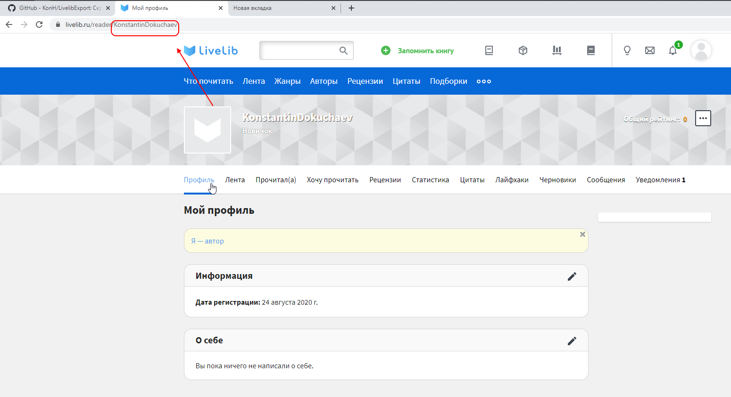Close the GitHub browser tab
Viewport: 731px width, 397px height.
point(108,8)
